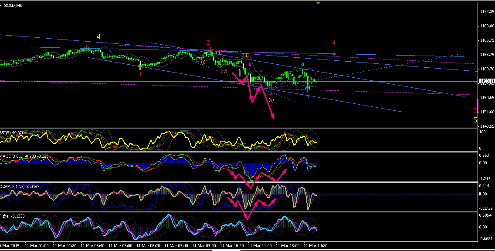Click the 11 Mar 14:20 time label
Screen dimensions: 495x251
[x=315, y=246]
